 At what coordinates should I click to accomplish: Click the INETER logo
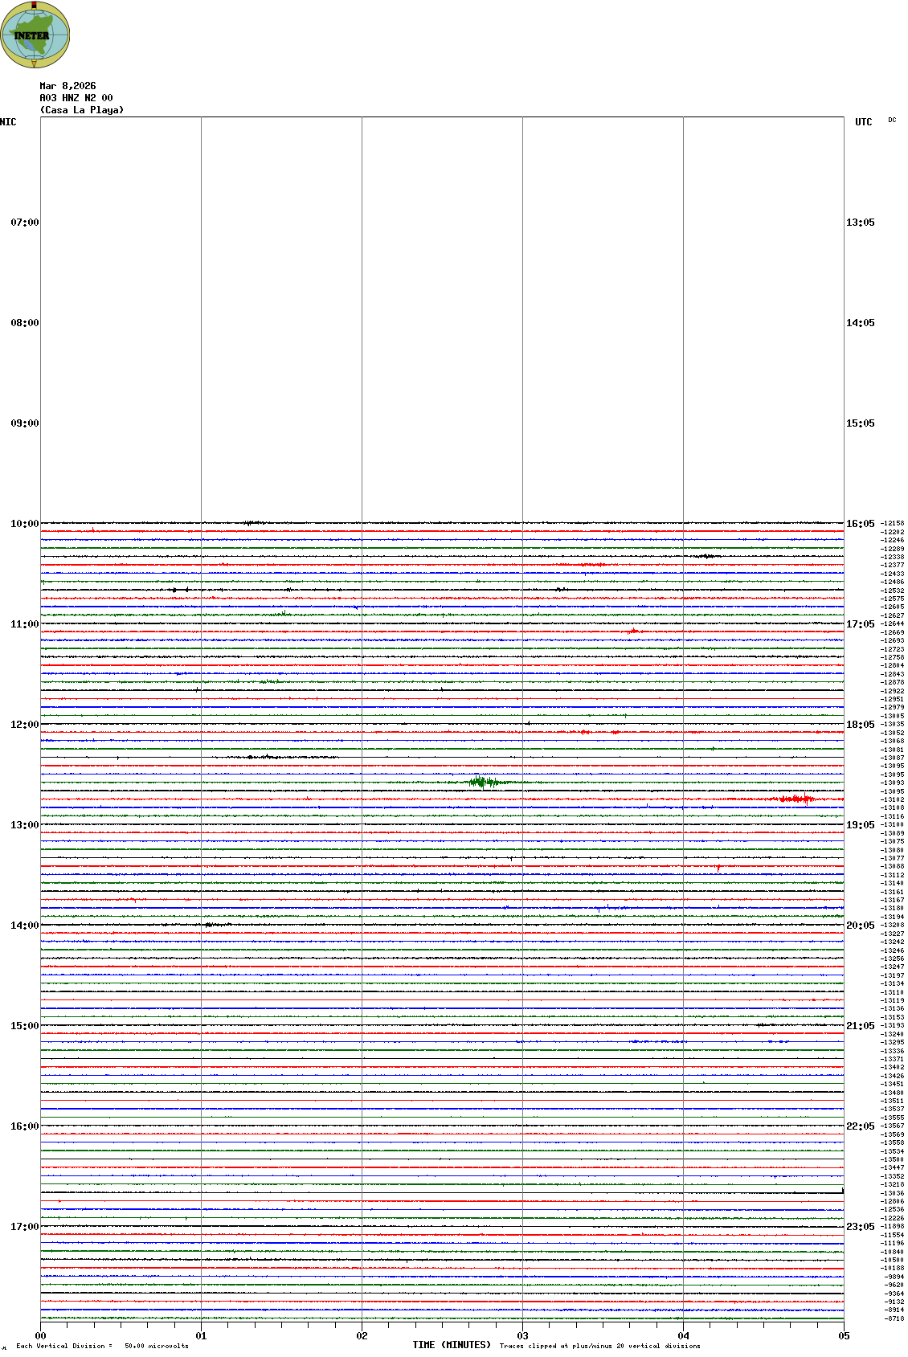click(x=35, y=35)
